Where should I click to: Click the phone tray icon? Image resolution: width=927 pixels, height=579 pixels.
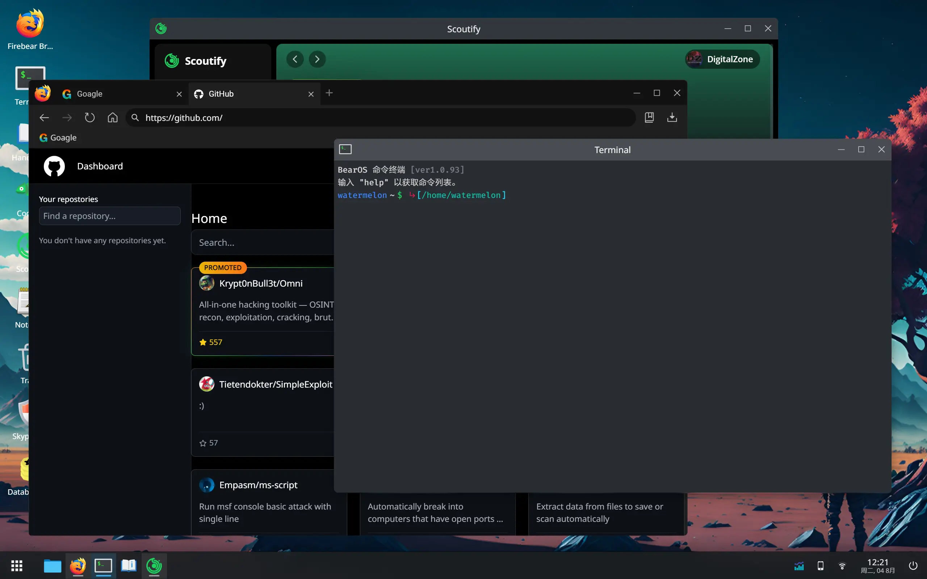[x=821, y=566]
